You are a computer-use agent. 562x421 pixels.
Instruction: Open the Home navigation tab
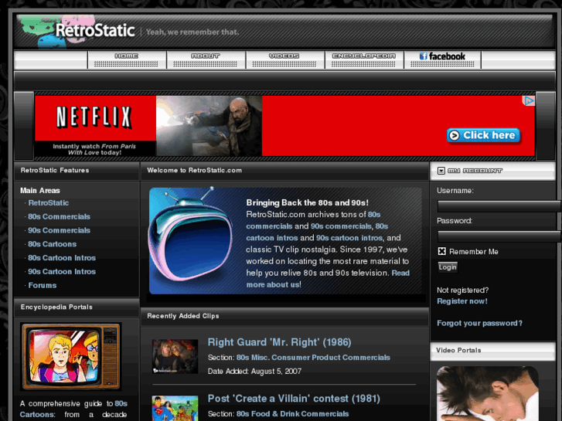127,59
